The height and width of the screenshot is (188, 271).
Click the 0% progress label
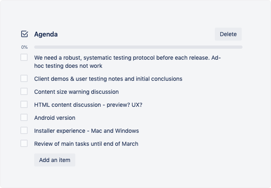[24, 47]
